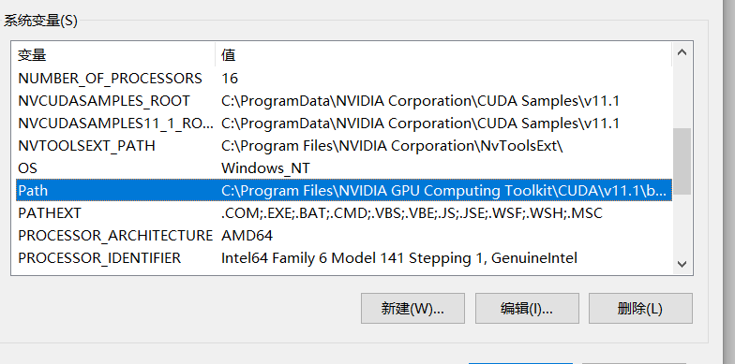This screenshot has width=735, height=364.
Task: Select the Path variable row
Action: [x=343, y=191]
